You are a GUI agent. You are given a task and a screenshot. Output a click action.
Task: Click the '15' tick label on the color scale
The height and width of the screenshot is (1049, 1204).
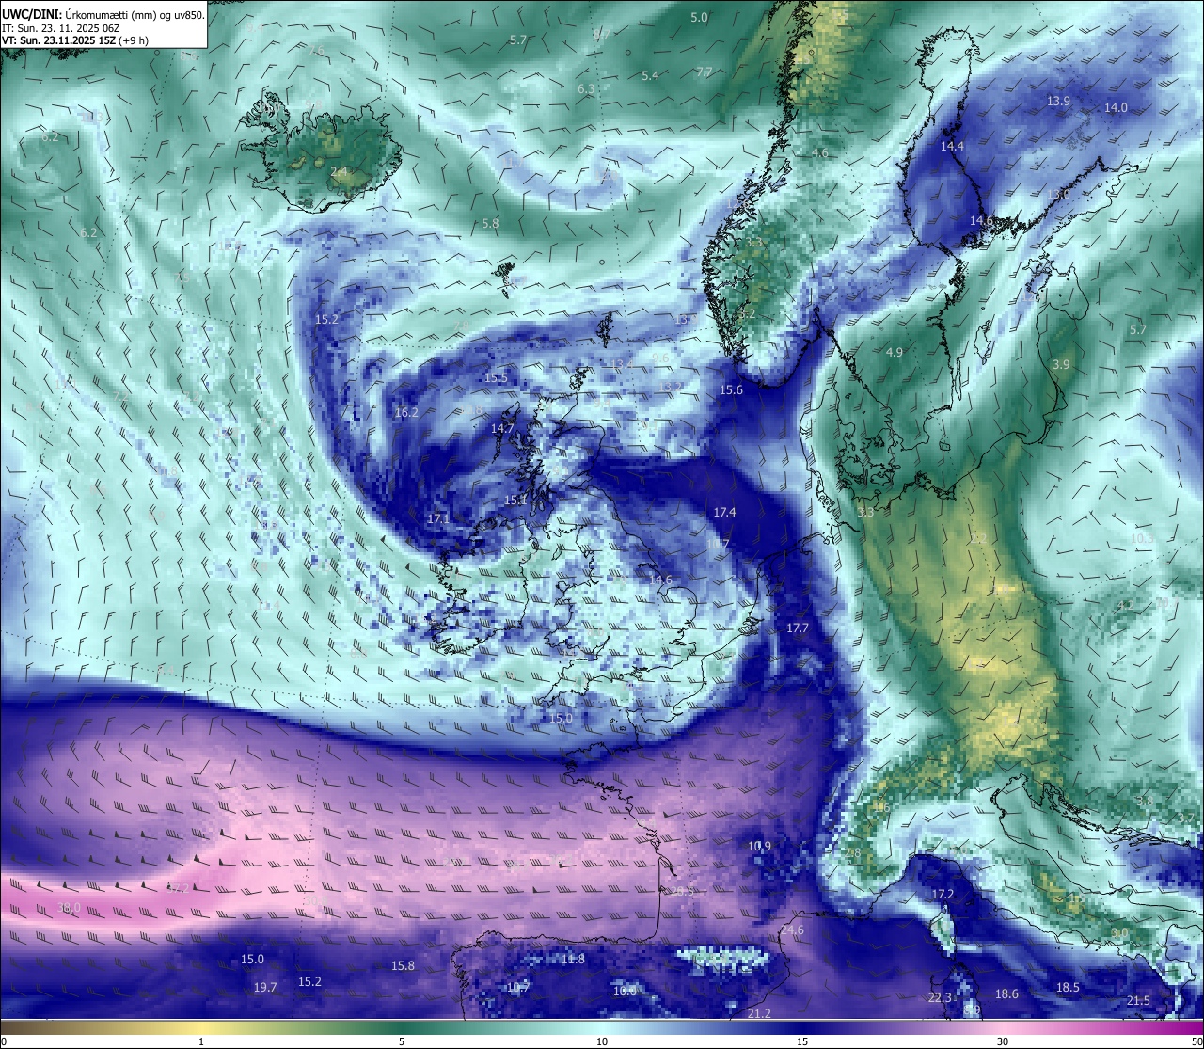coord(802,1041)
